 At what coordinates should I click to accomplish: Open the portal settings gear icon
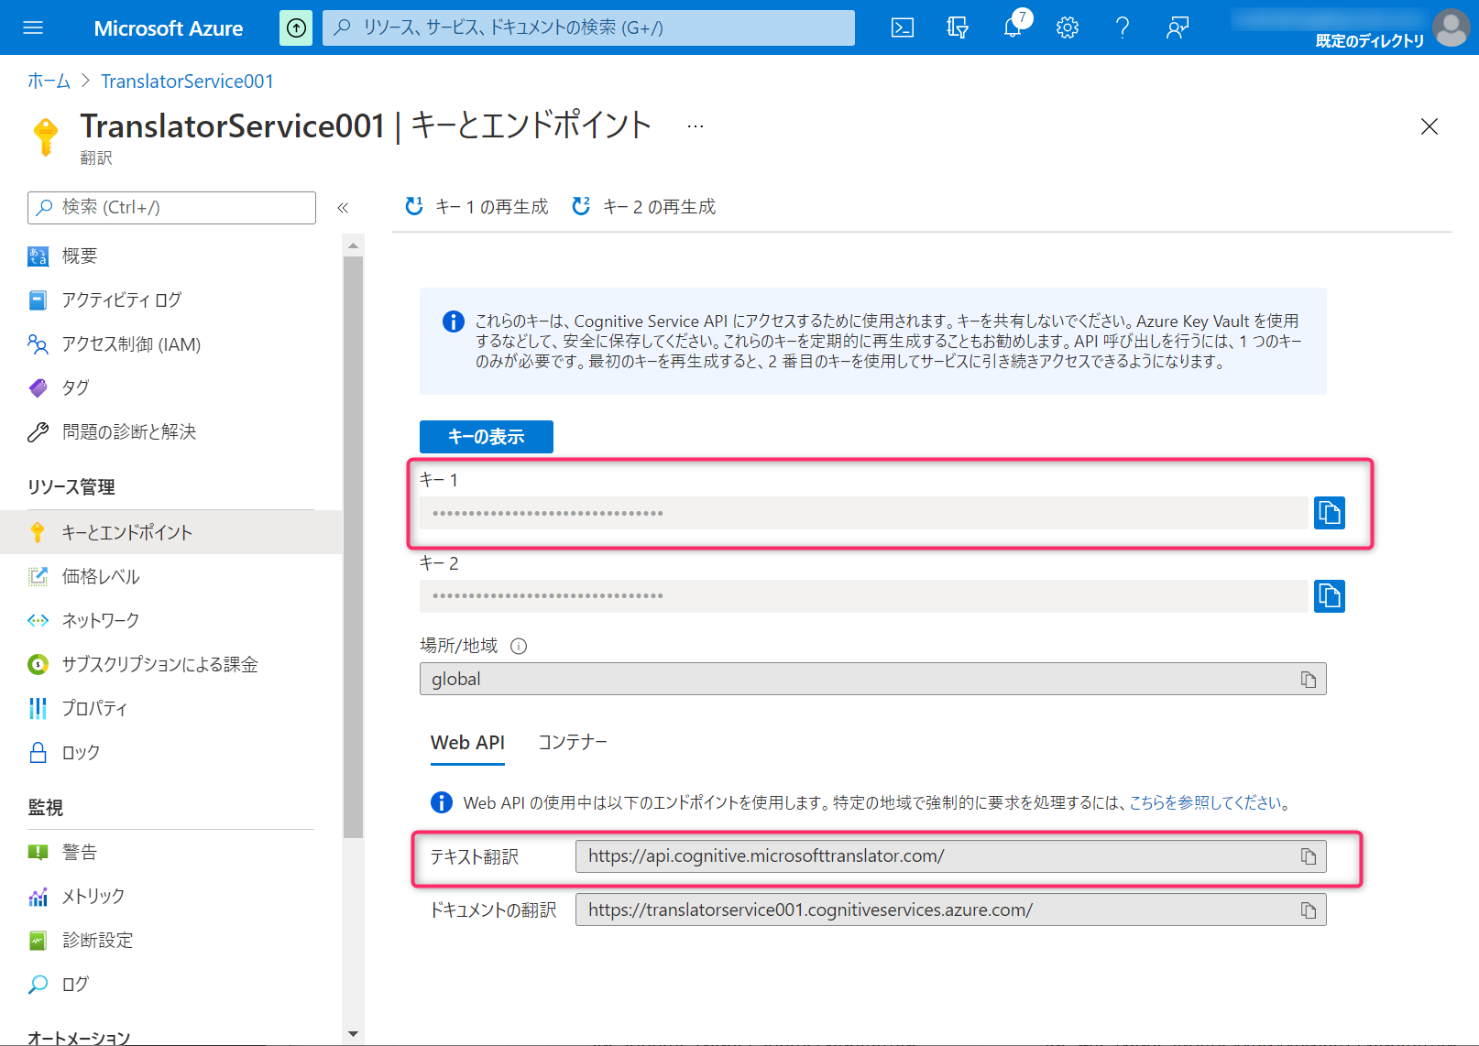click(x=1067, y=27)
